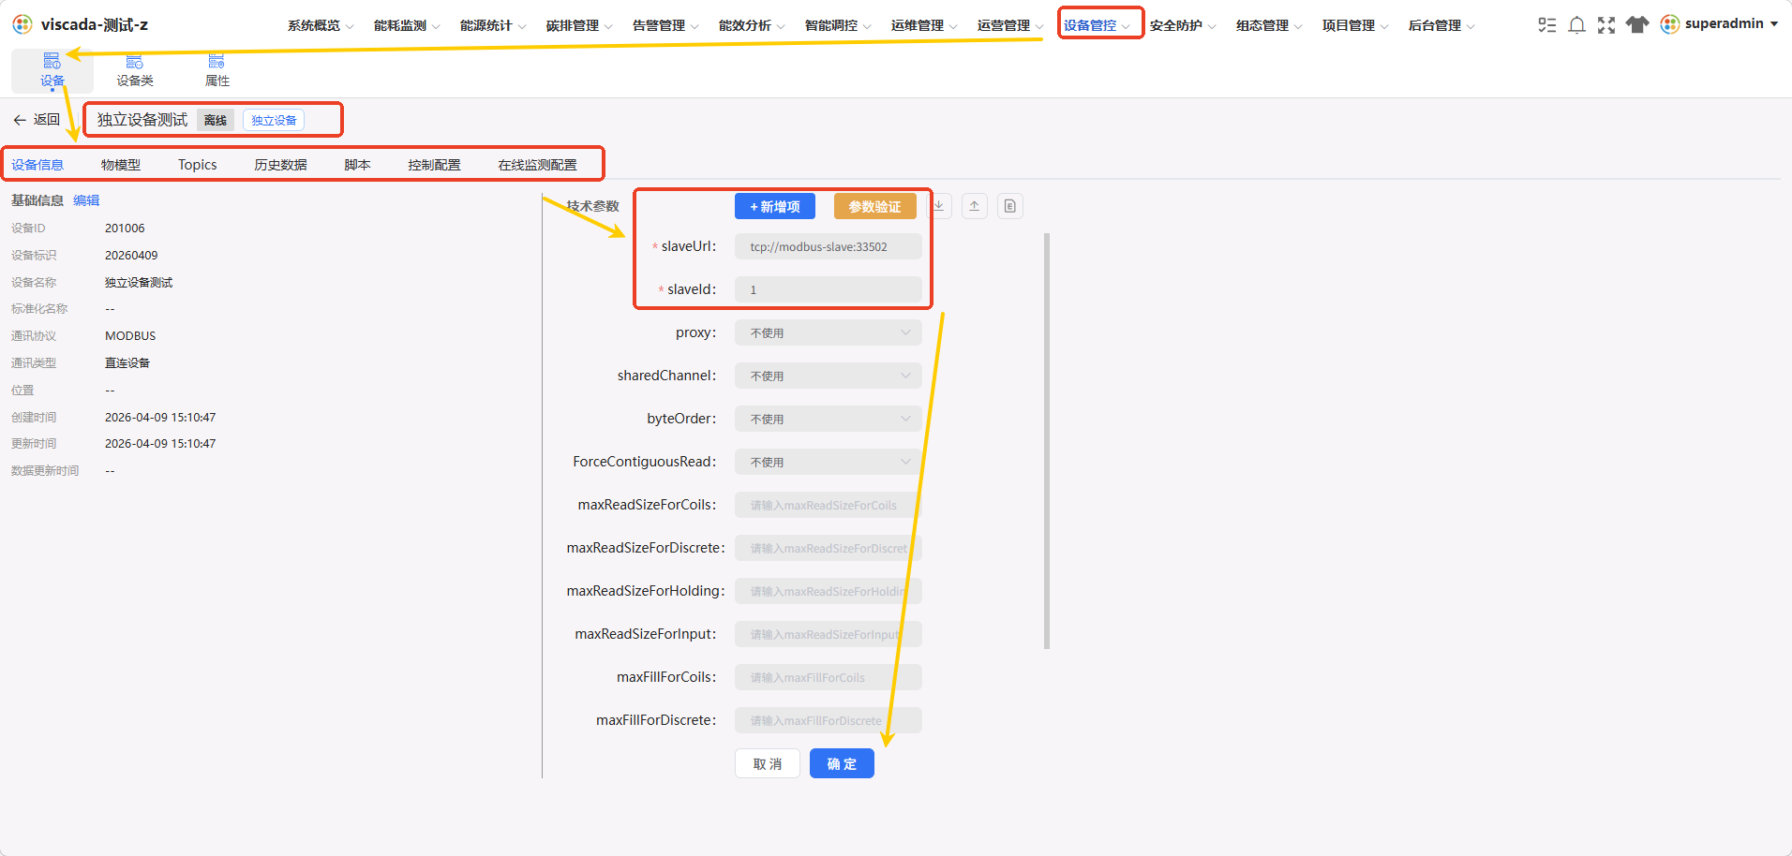Open the 安全防护 menu
Image resolution: width=1792 pixels, height=856 pixels.
(1183, 25)
